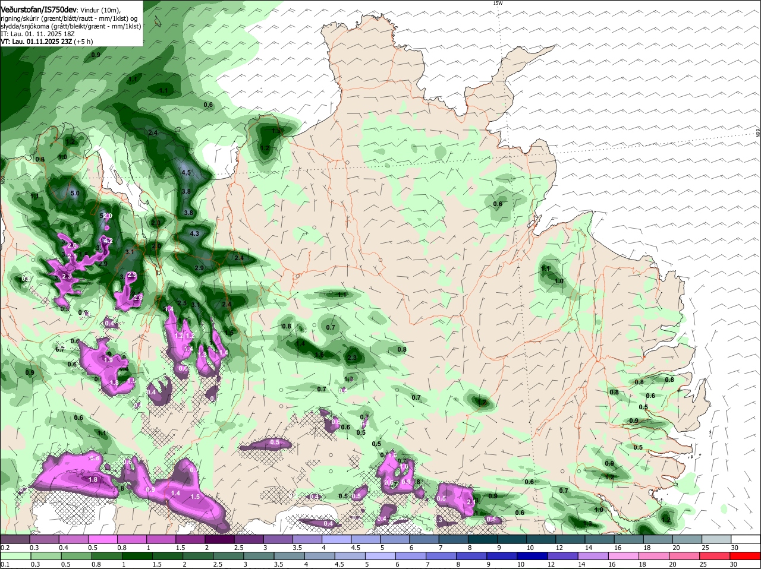Image resolution: width=761 pixels, height=569 pixels.
Task: Select the 'IT: Lau. 01. 11. 2025 18Z' line
Action: pos(37,34)
